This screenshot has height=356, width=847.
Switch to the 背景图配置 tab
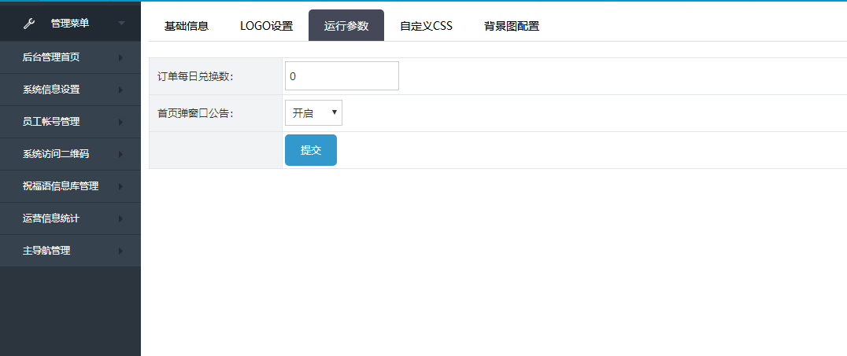pyautogui.click(x=512, y=26)
